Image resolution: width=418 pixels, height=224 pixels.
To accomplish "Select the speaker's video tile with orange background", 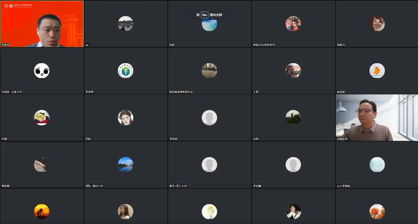I will (x=42, y=24).
